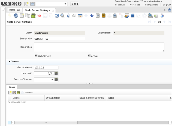Click the Help question mark icon
Screen dimensions: 172x126
pyautogui.click(x=16, y=16)
